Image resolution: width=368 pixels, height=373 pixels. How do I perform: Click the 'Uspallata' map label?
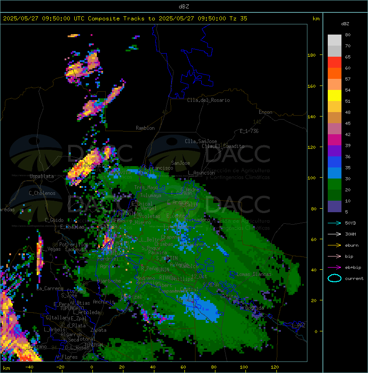coord(42,176)
